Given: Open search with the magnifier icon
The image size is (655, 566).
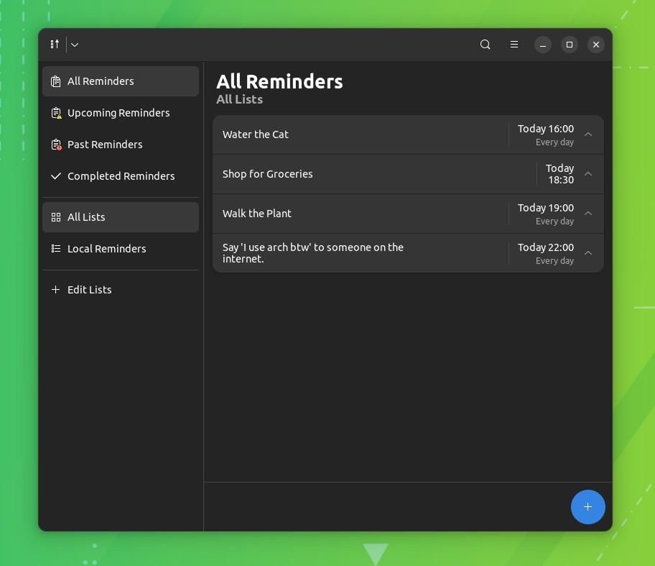Looking at the screenshot, I should tap(485, 44).
